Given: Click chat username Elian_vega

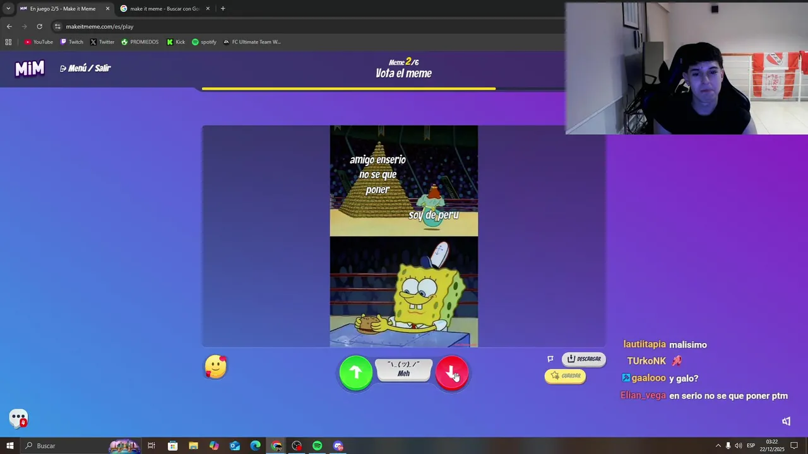Looking at the screenshot, I should 643,395.
